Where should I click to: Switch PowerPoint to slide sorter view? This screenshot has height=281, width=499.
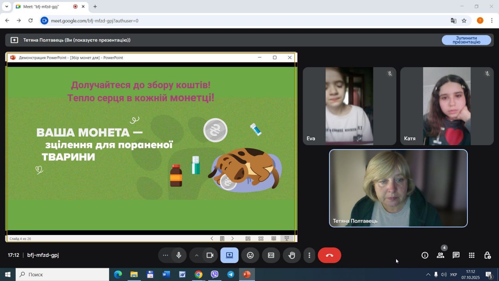point(261,238)
